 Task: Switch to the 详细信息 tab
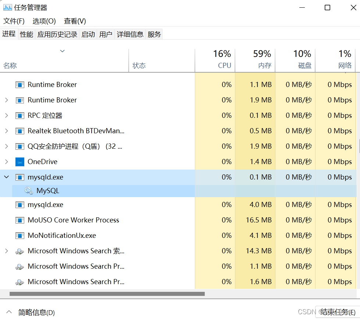coord(130,35)
